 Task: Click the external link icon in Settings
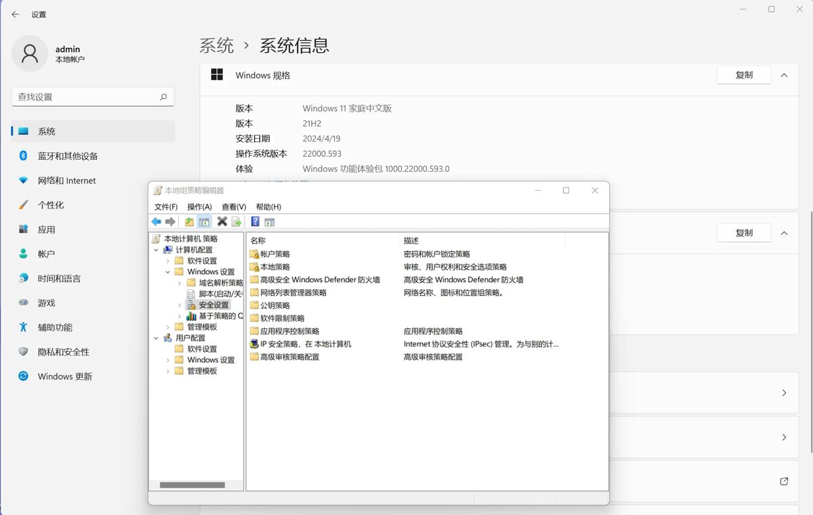coord(784,481)
